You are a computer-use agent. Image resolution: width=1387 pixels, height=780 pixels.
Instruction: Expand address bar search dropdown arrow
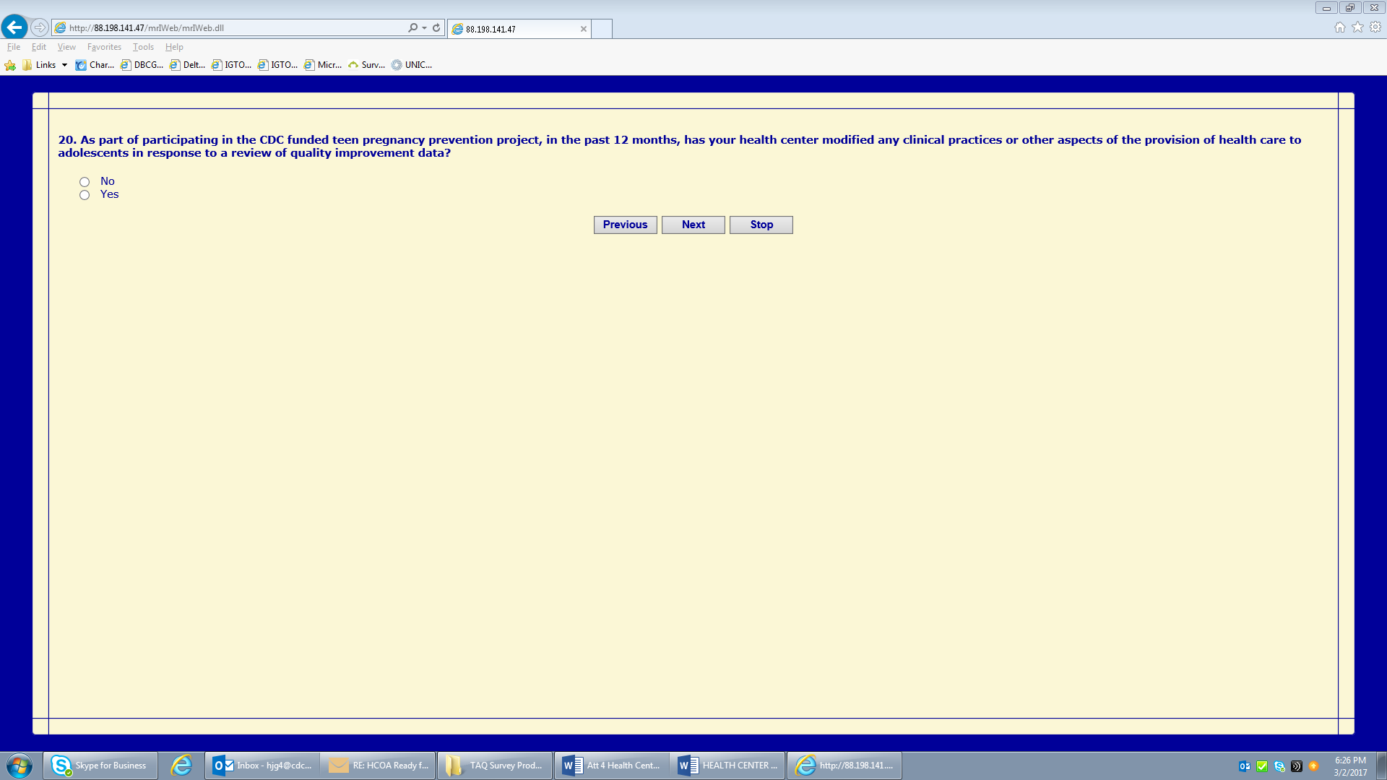(x=424, y=27)
